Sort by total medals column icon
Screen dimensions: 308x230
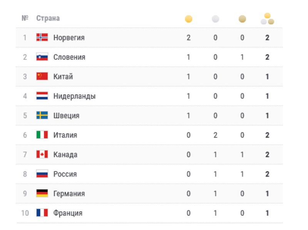[267, 19]
